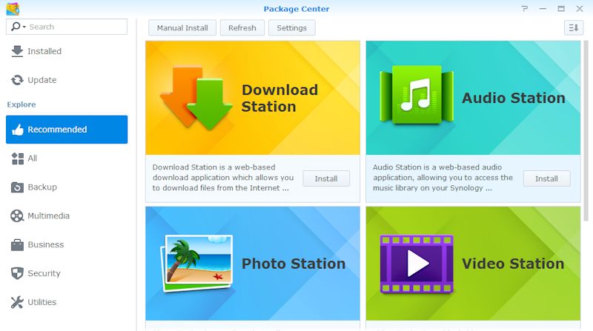Image resolution: width=593 pixels, height=331 pixels.
Task: Click the Multimedia film reel icon
Action: 17,215
